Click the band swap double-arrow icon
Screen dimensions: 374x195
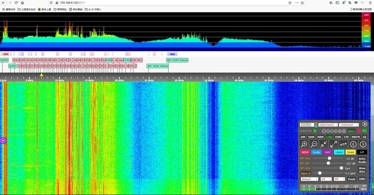point(343,144)
